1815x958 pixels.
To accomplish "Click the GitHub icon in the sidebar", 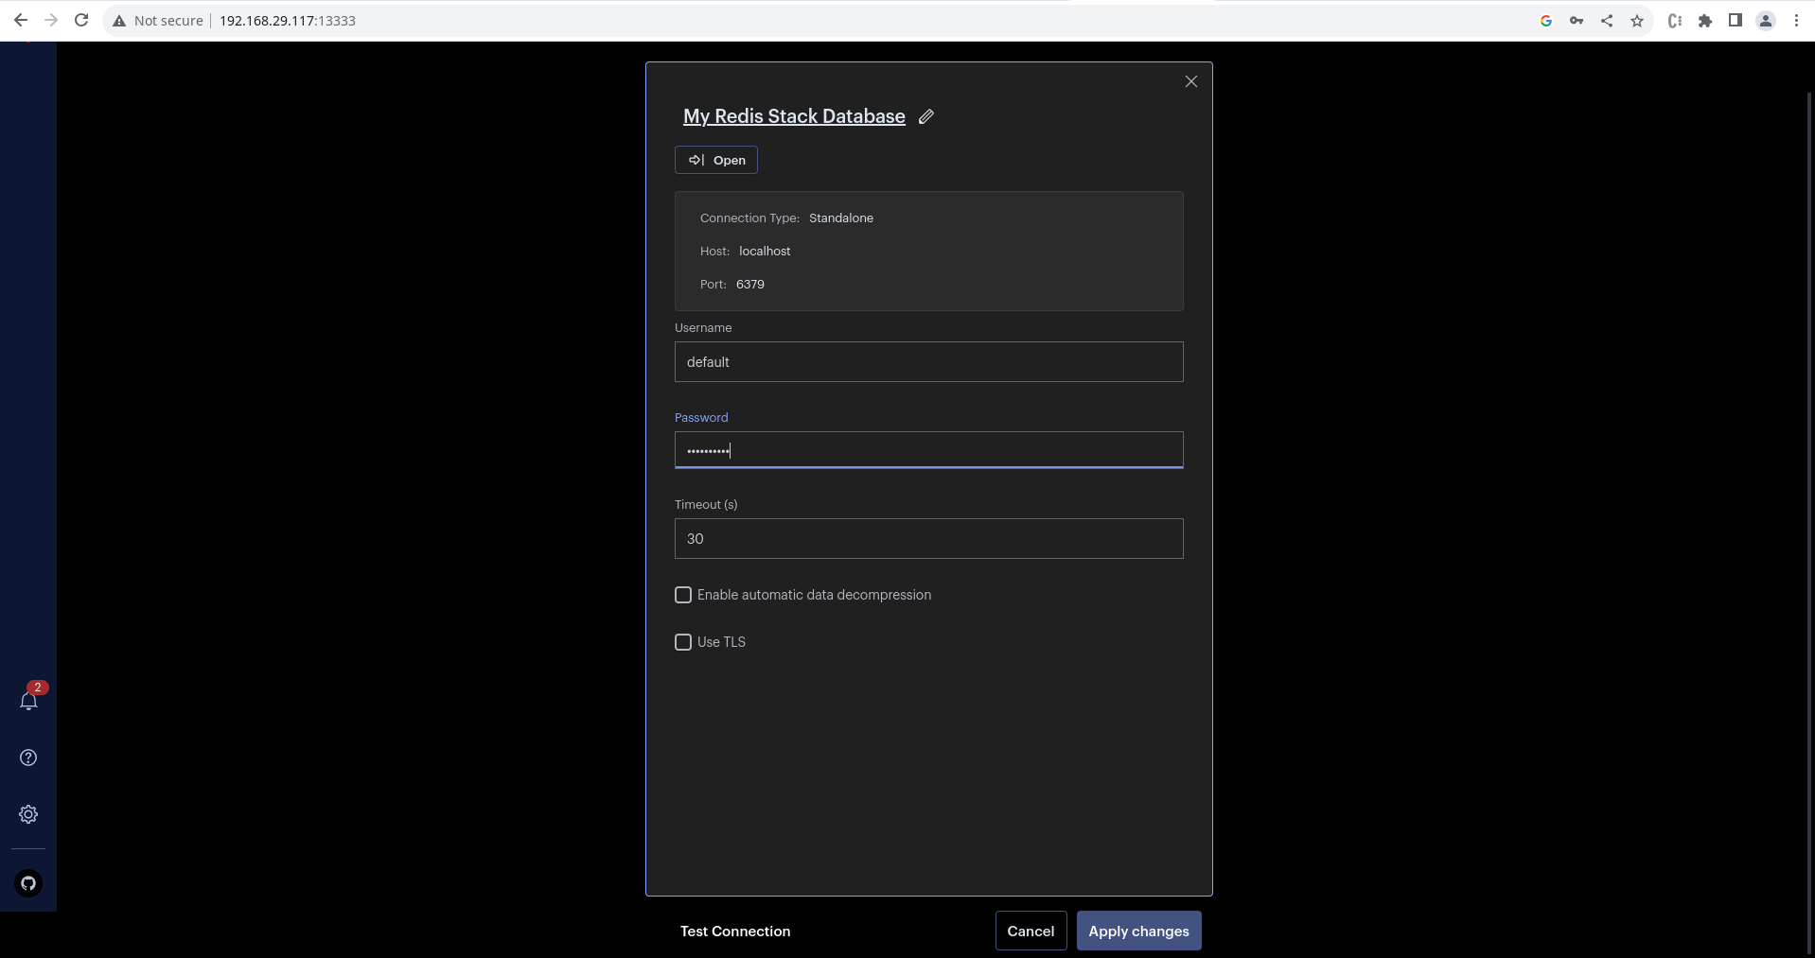I will click(28, 883).
